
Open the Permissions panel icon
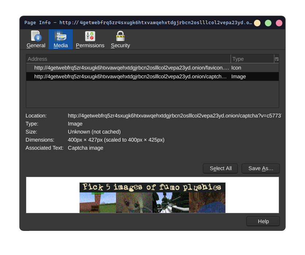coord(90,36)
